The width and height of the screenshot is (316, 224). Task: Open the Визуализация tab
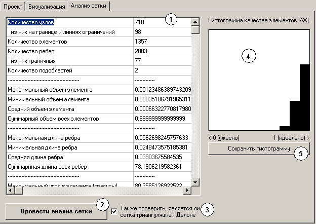click(47, 7)
